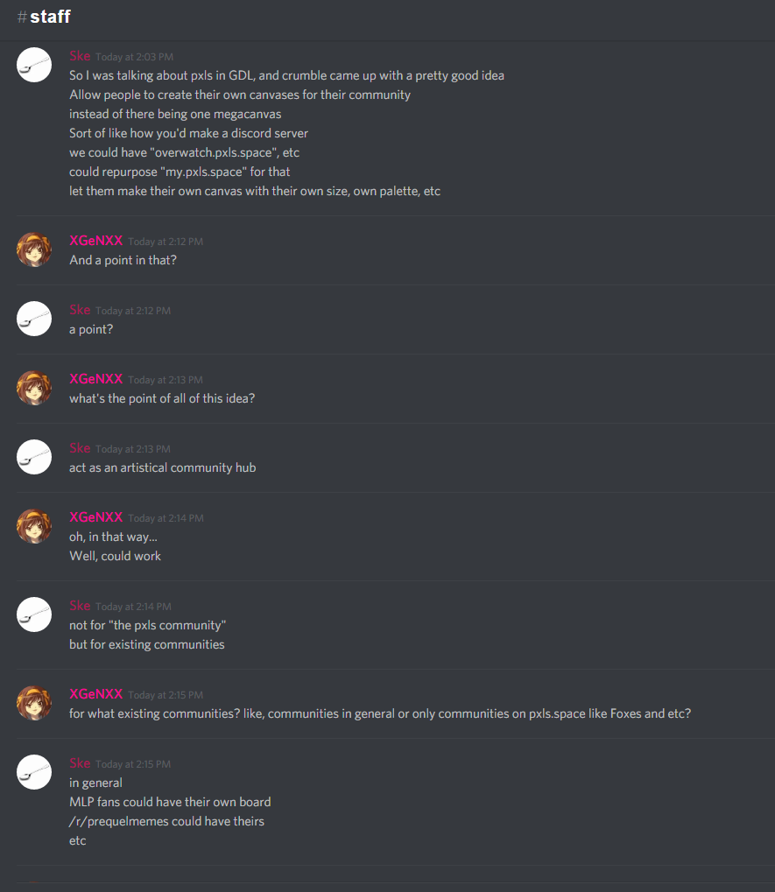Click the message about /r/prequelmemes

[166, 821]
